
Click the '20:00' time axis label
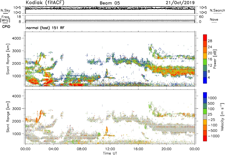166,149
